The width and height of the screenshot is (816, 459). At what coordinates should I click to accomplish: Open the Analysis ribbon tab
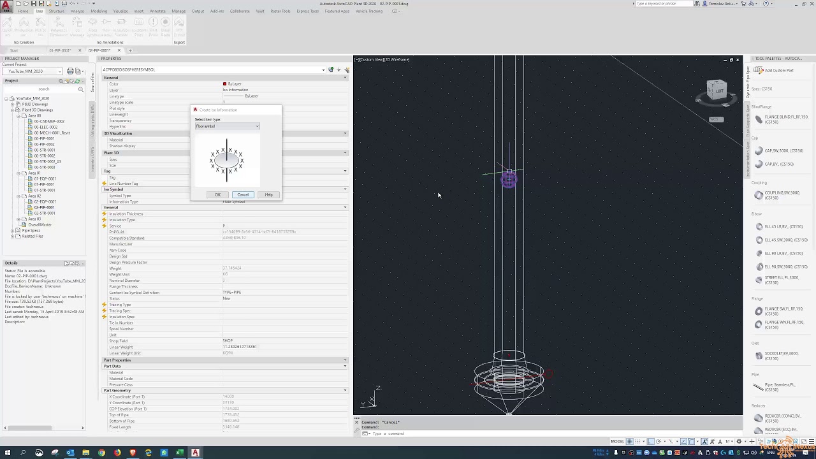pyautogui.click(x=77, y=11)
